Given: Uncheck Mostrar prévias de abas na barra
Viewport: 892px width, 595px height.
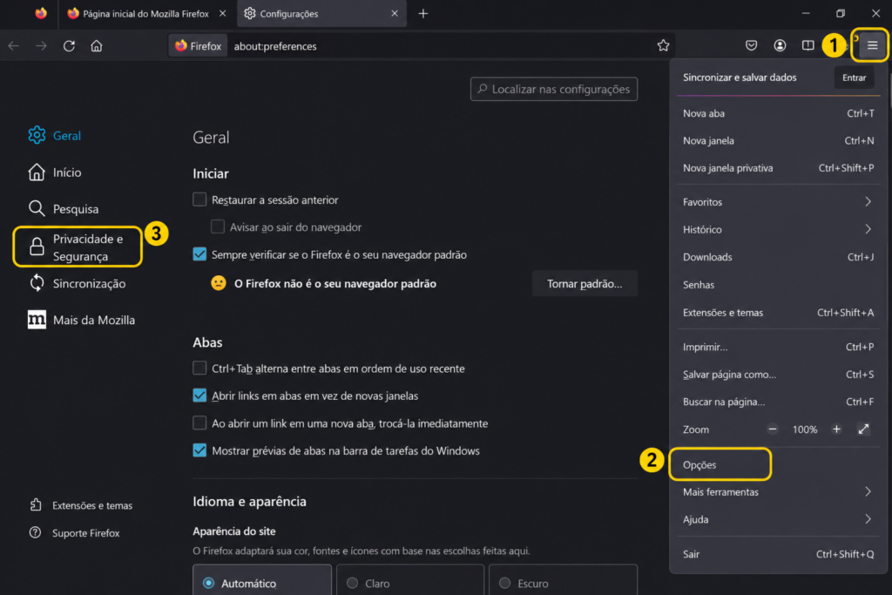Looking at the screenshot, I should point(199,450).
